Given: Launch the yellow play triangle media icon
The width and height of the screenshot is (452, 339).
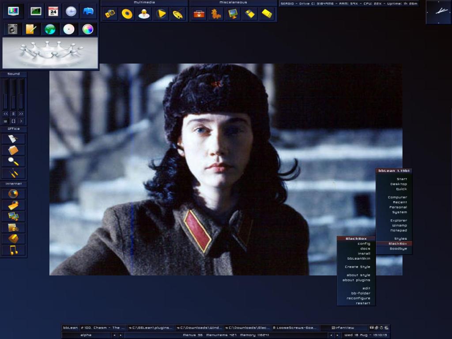Looking at the screenshot, I should [161, 14].
